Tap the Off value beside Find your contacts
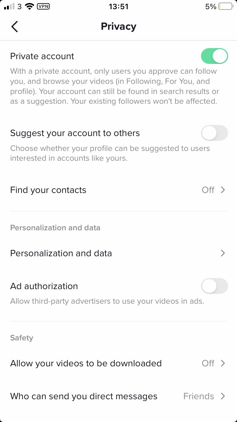 click(x=208, y=190)
